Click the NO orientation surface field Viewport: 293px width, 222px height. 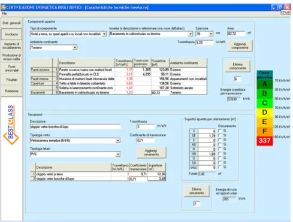[207, 154]
